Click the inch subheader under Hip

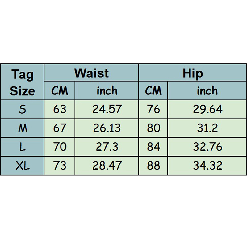coord(207,91)
